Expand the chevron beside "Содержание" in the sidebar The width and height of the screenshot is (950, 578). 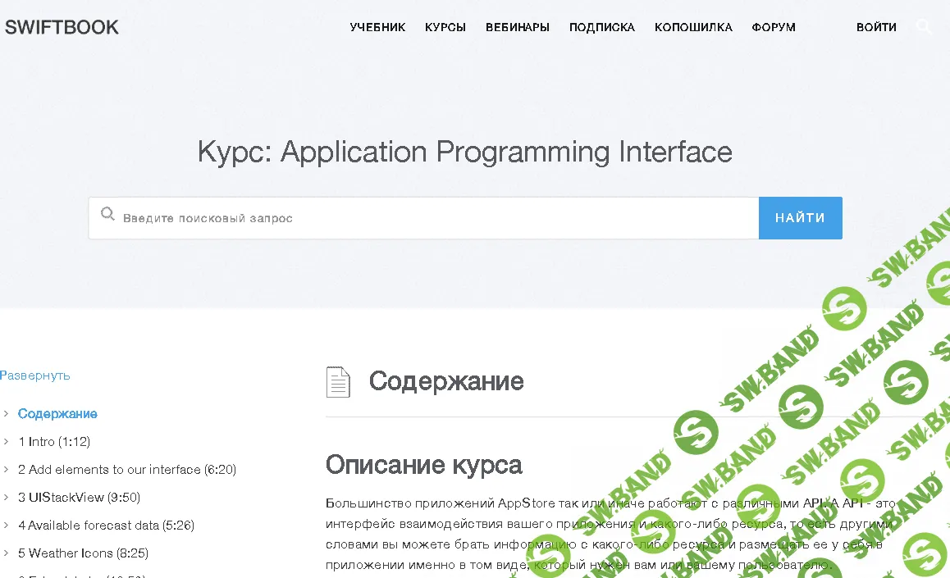click(6, 413)
